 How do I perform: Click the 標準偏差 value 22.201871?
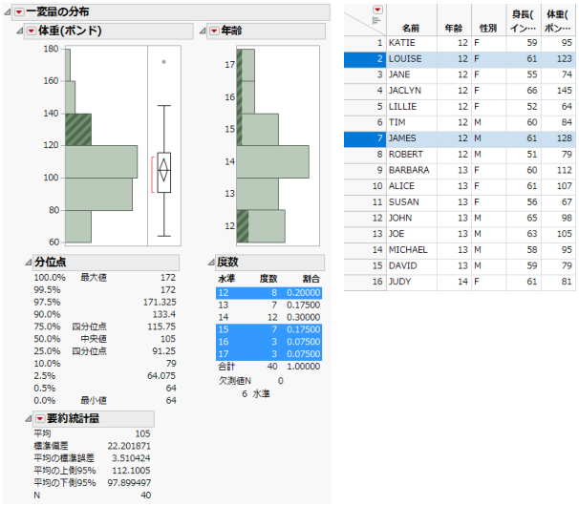tap(129, 446)
